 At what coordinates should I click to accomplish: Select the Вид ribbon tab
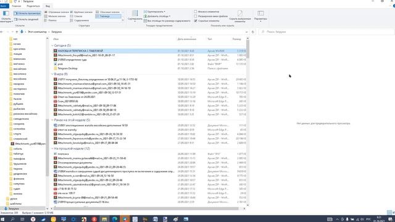pyautogui.click(x=48, y=6)
